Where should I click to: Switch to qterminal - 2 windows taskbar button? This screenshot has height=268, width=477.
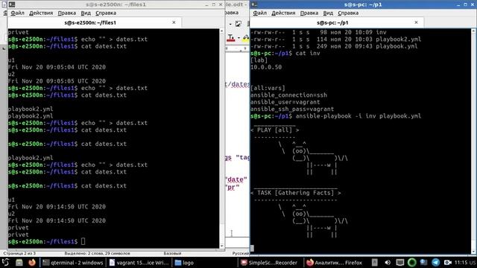coord(73,263)
